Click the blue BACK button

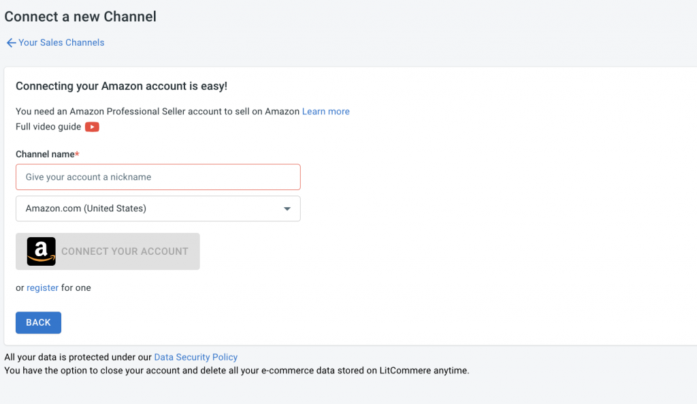click(38, 322)
